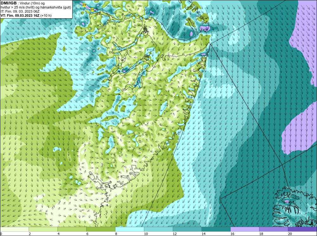The width and height of the screenshot is (317, 236).
Task: Click the 12–14 m/s teal legend swatch
Action: pos(187,229)
